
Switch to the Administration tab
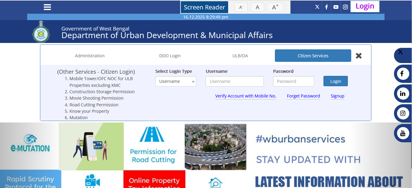pyautogui.click(x=90, y=56)
